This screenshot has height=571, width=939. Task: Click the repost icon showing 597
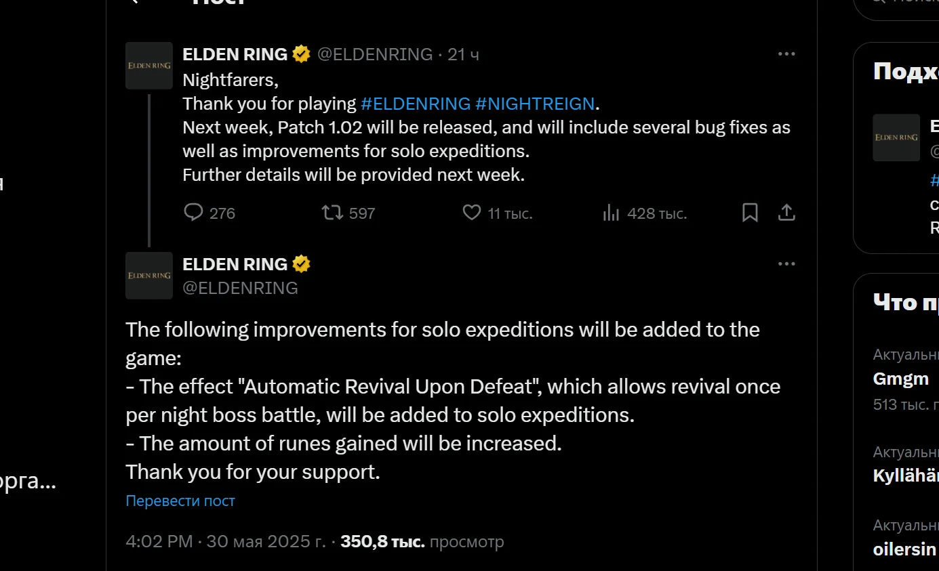pyautogui.click(x=332, y=213)
